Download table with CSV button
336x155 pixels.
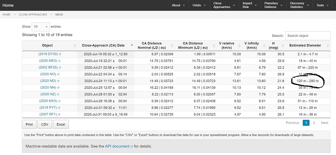45,124
